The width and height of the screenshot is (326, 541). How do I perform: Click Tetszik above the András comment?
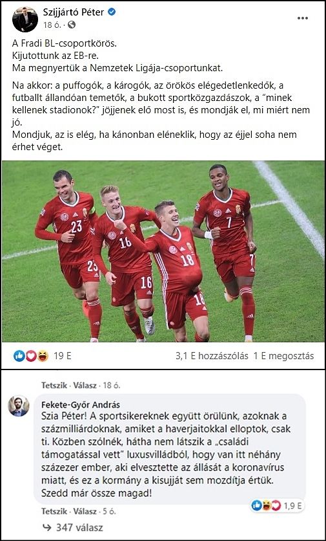click(53, 385)
